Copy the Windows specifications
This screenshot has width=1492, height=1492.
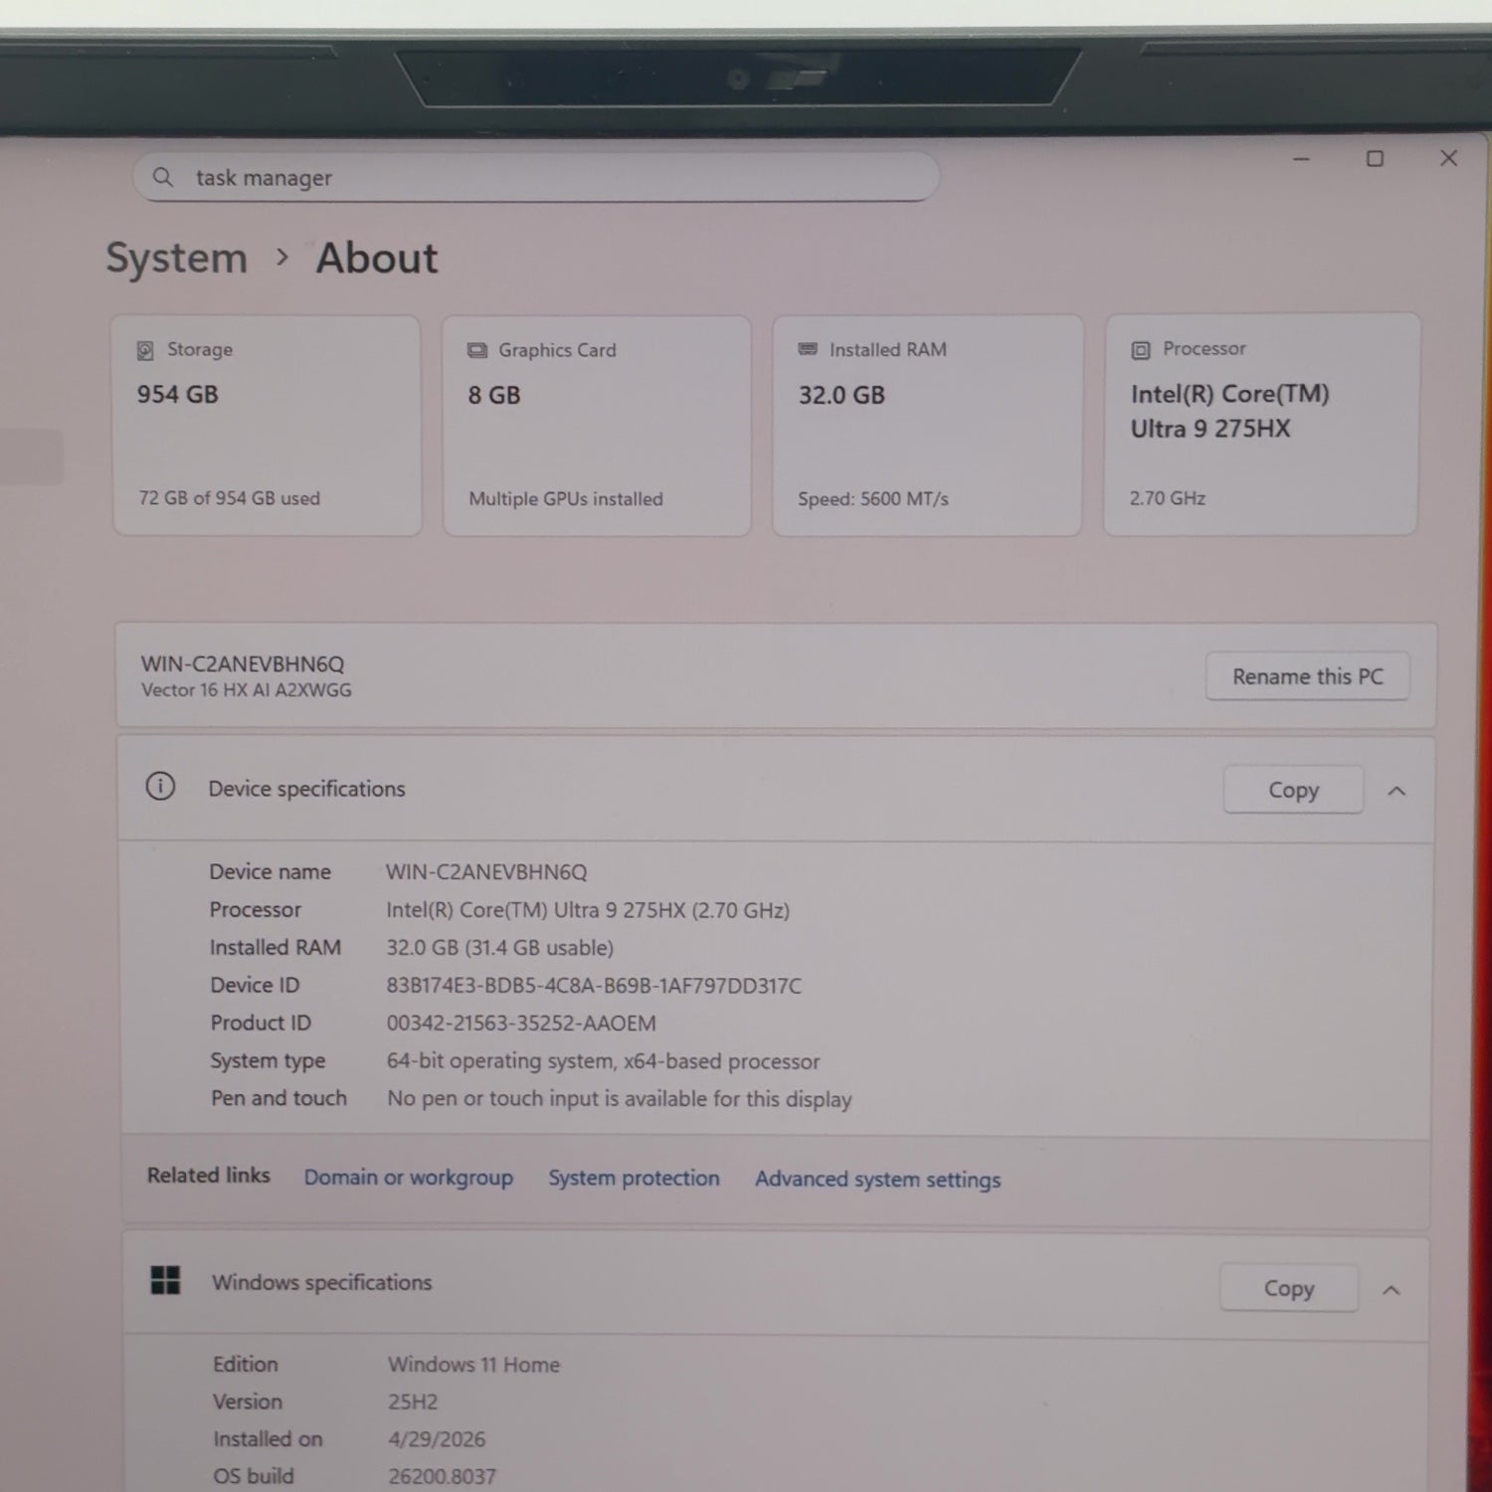coord(1289,1288)
